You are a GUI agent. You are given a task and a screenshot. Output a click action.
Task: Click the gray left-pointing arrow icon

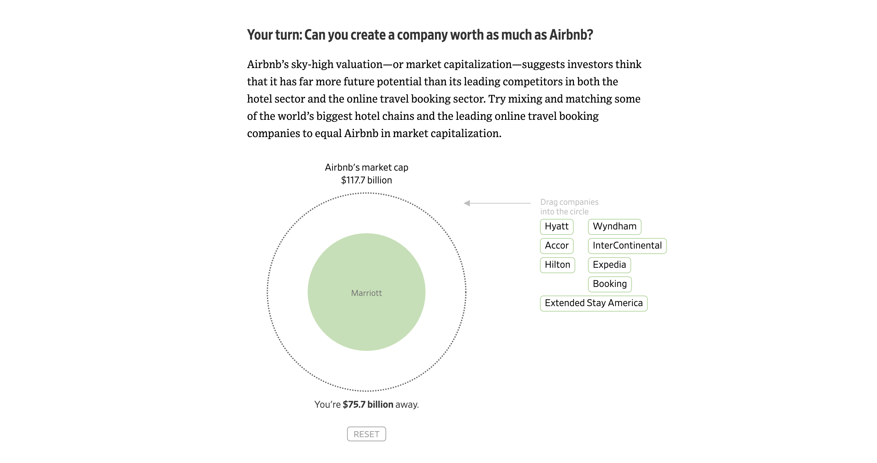click(467, 203)
